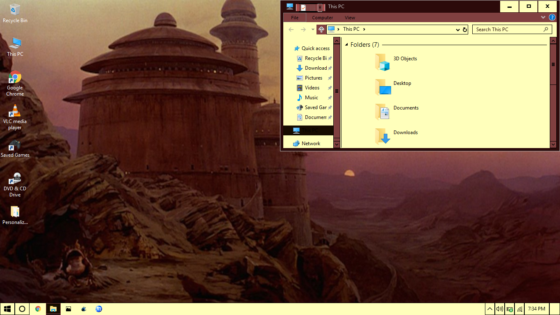Click This PC in the address breadcrumb
The height and width of the screenshot is (315, 560).
coord(351,29)
